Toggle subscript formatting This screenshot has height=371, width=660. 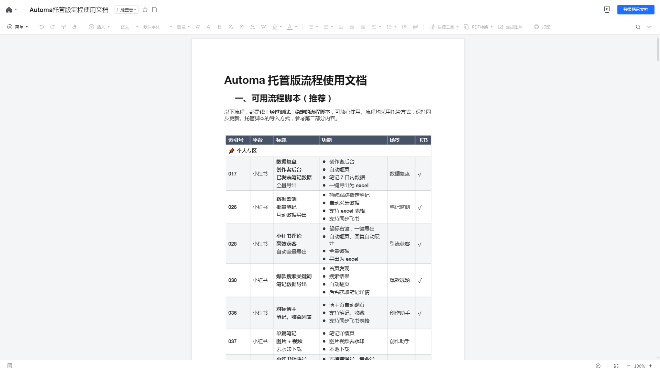231,27
